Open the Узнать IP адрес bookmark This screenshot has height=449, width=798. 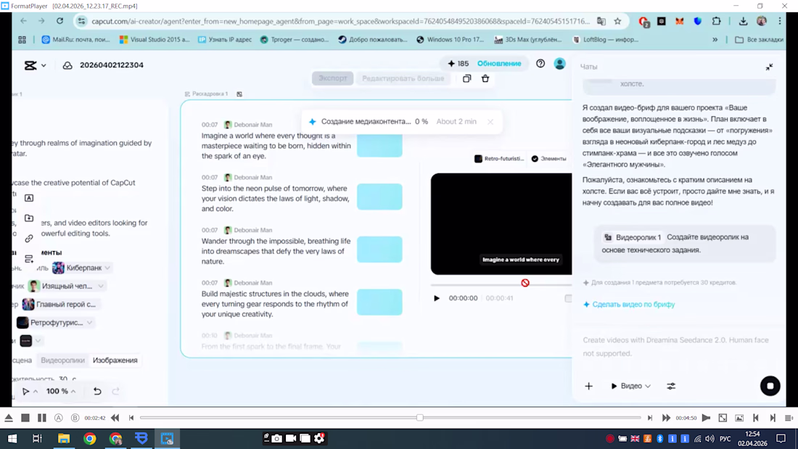tap(224, 40)
